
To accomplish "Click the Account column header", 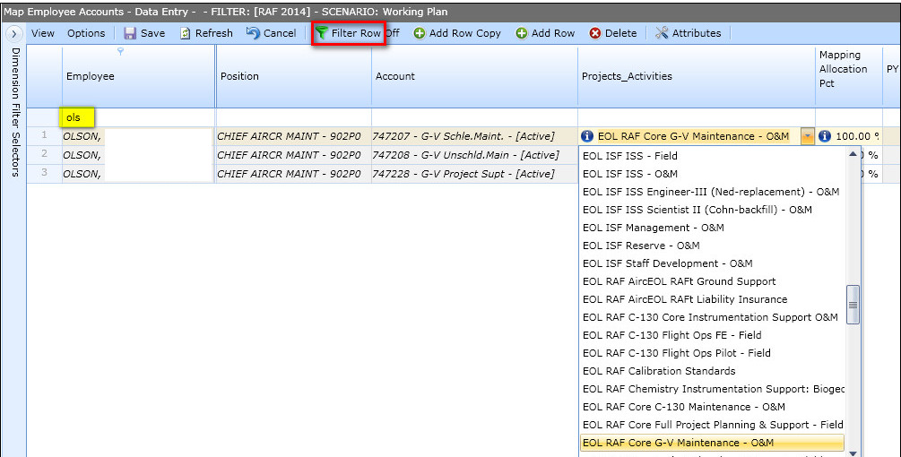I will [x=474, y=76].
